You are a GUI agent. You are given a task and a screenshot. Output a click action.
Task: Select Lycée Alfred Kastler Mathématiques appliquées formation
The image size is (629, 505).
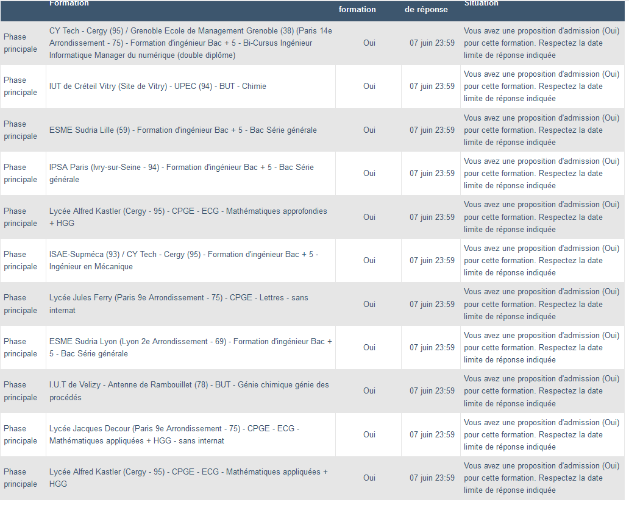coord(188,478)
